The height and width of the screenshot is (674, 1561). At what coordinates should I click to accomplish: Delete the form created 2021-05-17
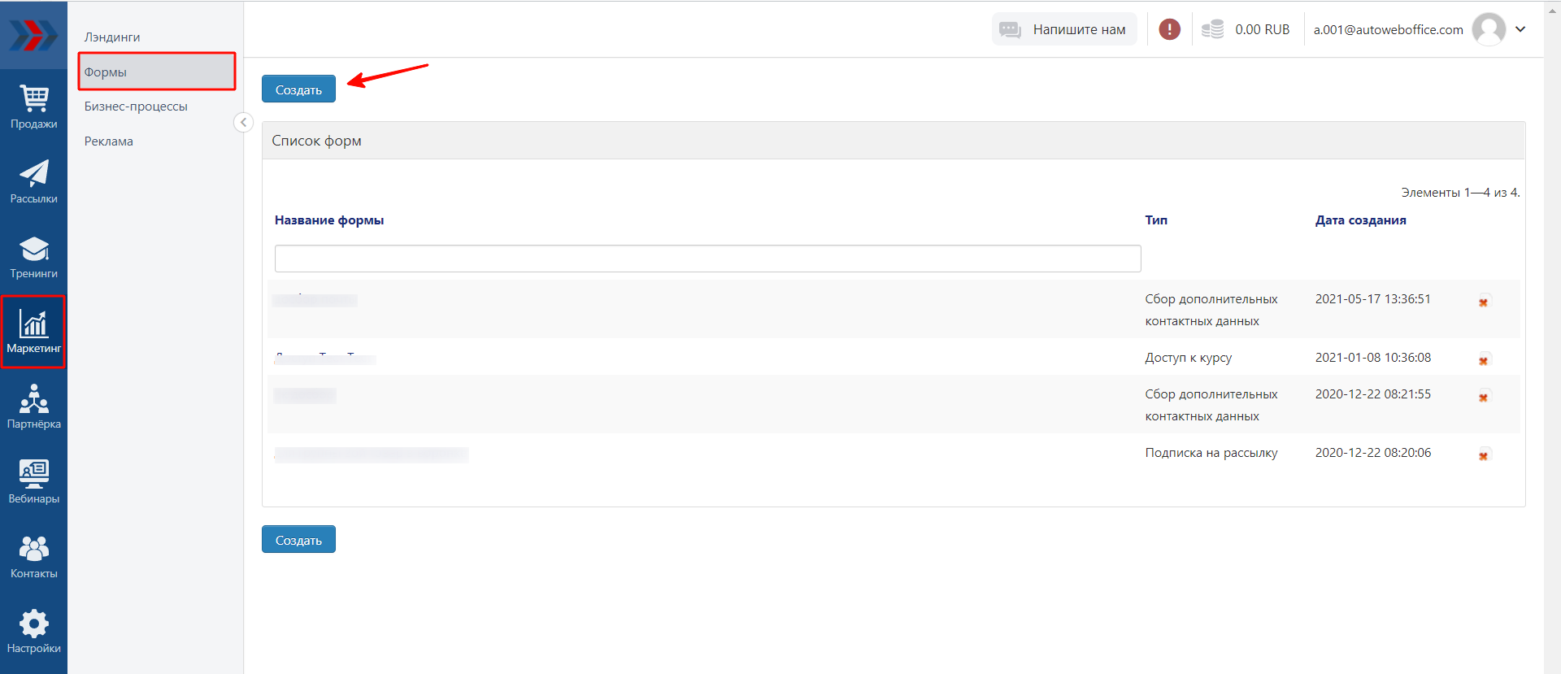click(1483, 302)
